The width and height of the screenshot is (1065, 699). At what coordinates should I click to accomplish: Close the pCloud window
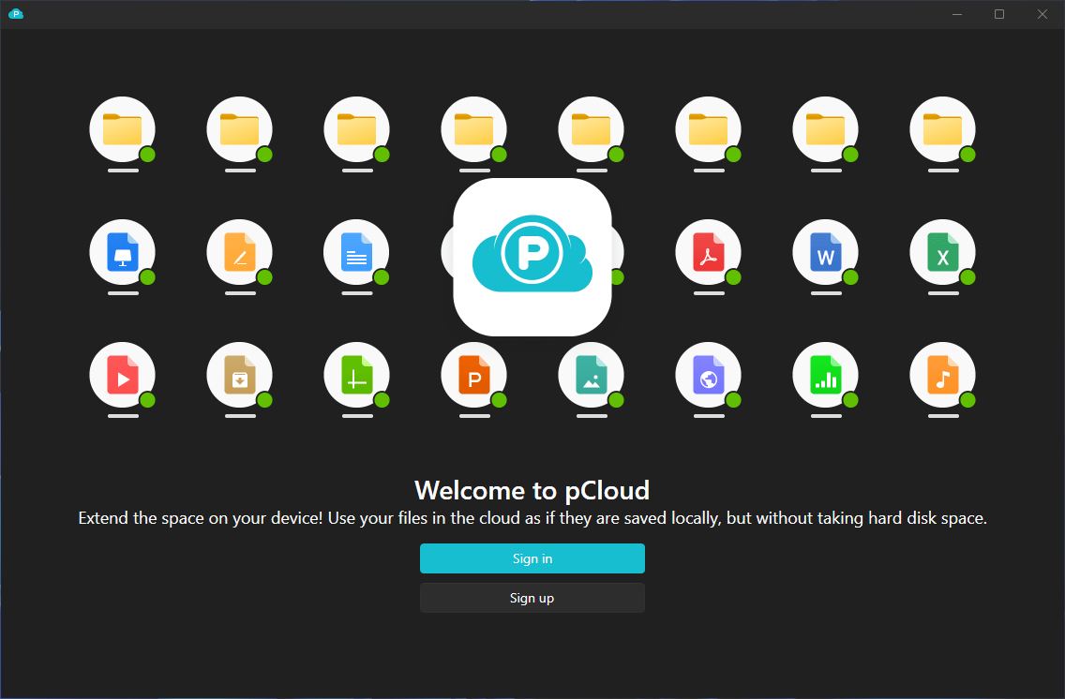[x=1042, y=14]
